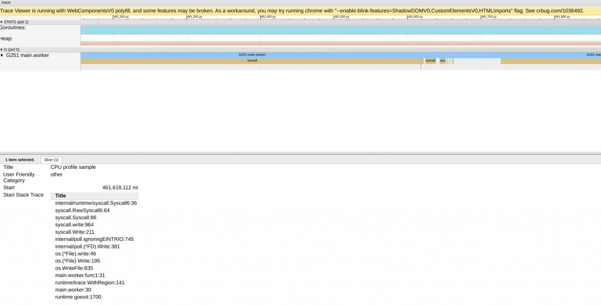601x306 pixels.
Task: Select the main.worker.func1:31 stack frame
Action: point(80,276)
